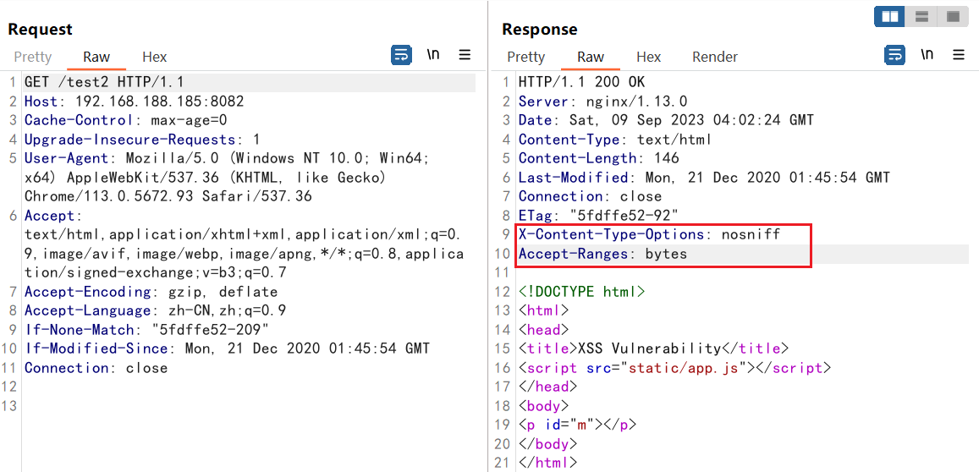Switch Request view to Pretty tab
The image size is (979, 472).
point(32,57)
